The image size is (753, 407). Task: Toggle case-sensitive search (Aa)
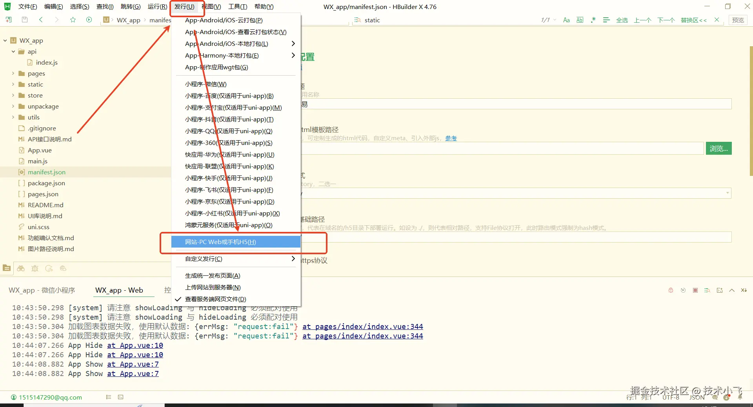[566, 20]
